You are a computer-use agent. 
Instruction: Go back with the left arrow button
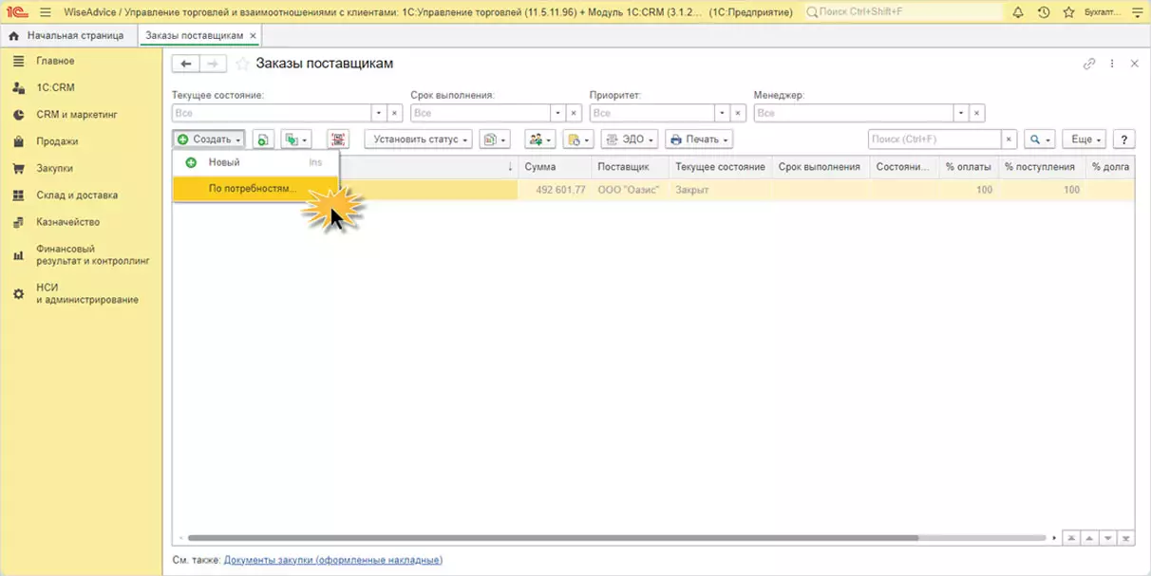click(186, 64)
